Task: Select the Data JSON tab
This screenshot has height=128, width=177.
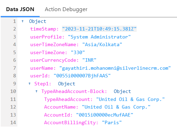Action: point(20,9)
